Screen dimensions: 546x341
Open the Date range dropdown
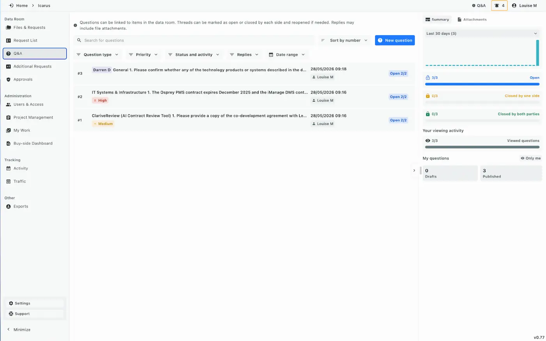point(287,55)
